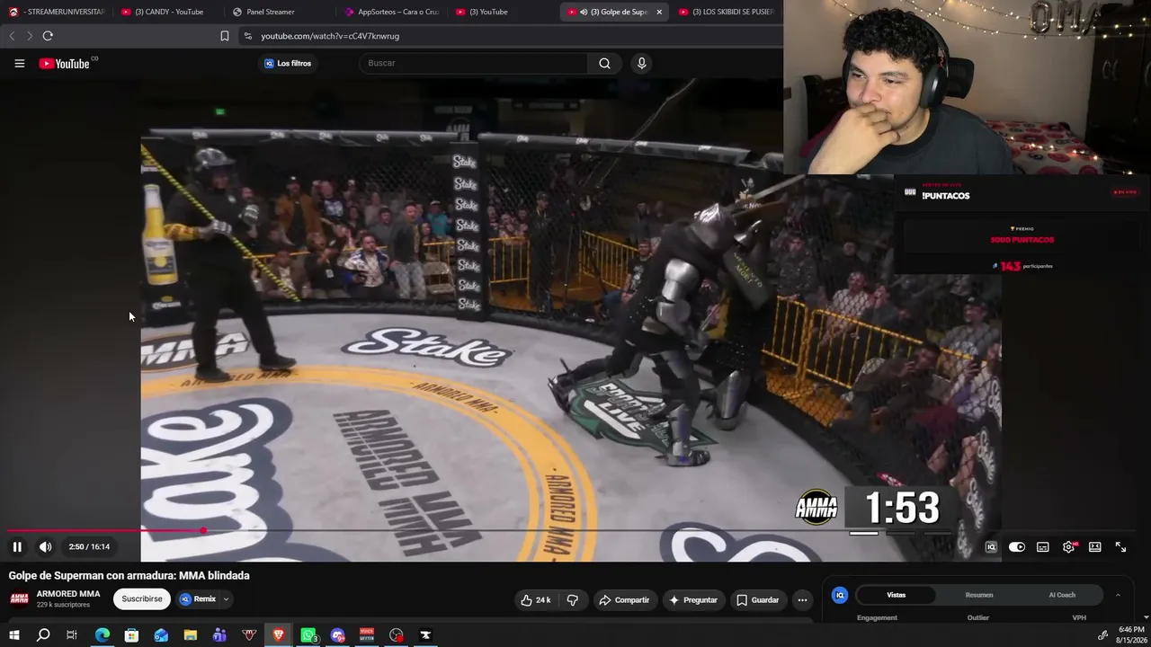Select the Vistas tab in vidIQ panel
The height and width of the screenshot is (647, 1151).
pos(897,595)
